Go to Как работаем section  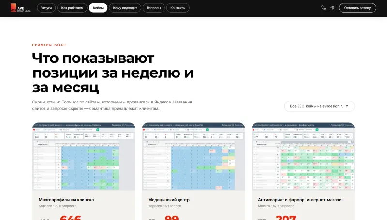72,8
